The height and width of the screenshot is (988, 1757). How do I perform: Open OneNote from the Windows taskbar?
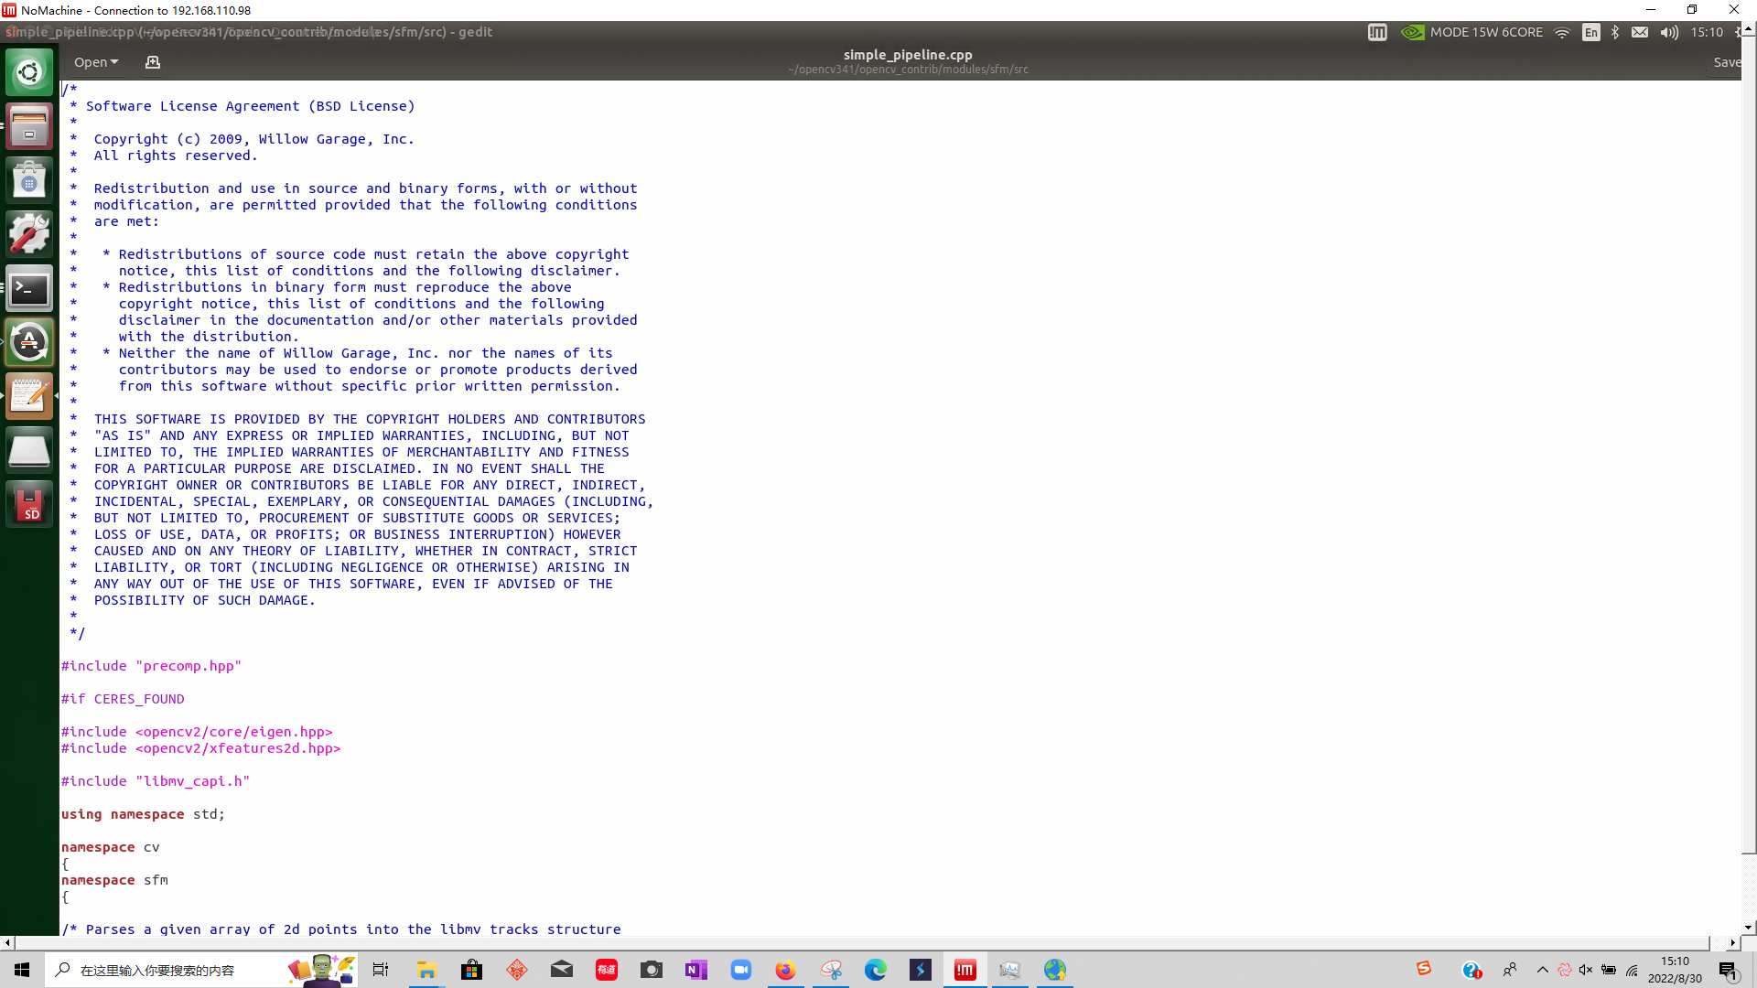click(x=695, y=970)
